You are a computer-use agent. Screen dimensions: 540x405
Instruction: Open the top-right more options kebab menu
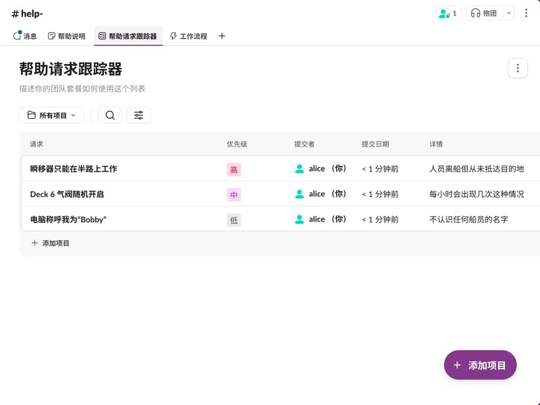[527, 13]
